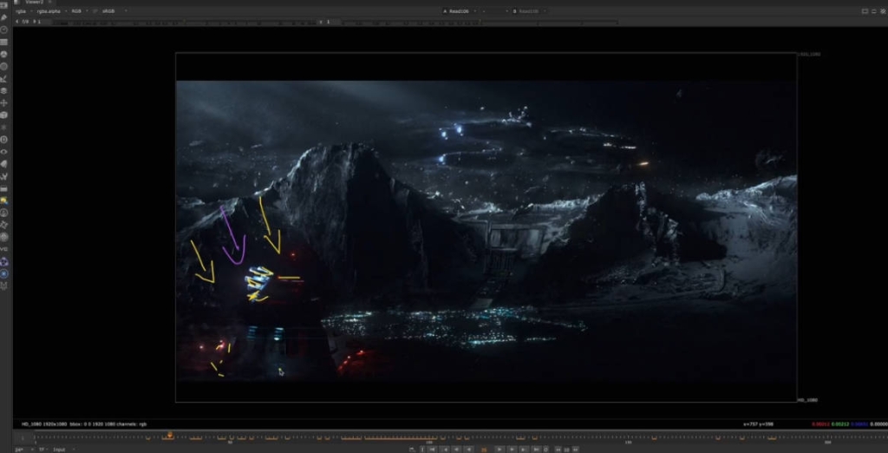Go to the last frame
This screenshot has height=453, width=888.
[x=536, y=450]
